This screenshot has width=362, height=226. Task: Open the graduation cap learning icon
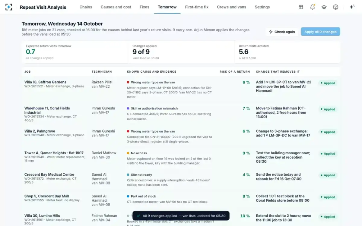(x=324, y=7)
